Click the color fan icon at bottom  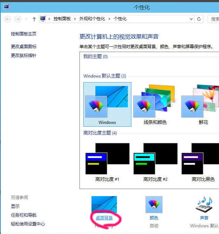click(x=154, y=205)
